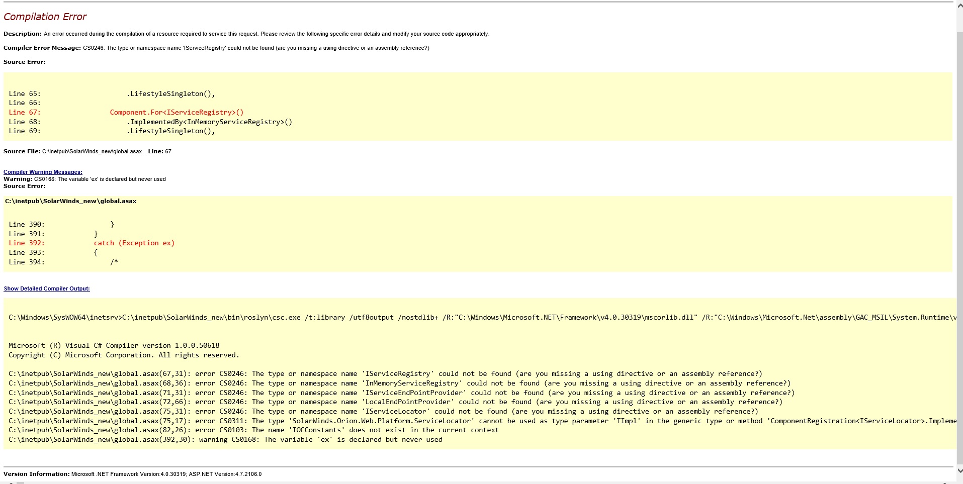Click the Line 68 ImplementedBy code line
Image resolution: width=963 pixels, height=484 pixels.
[150, 122]
